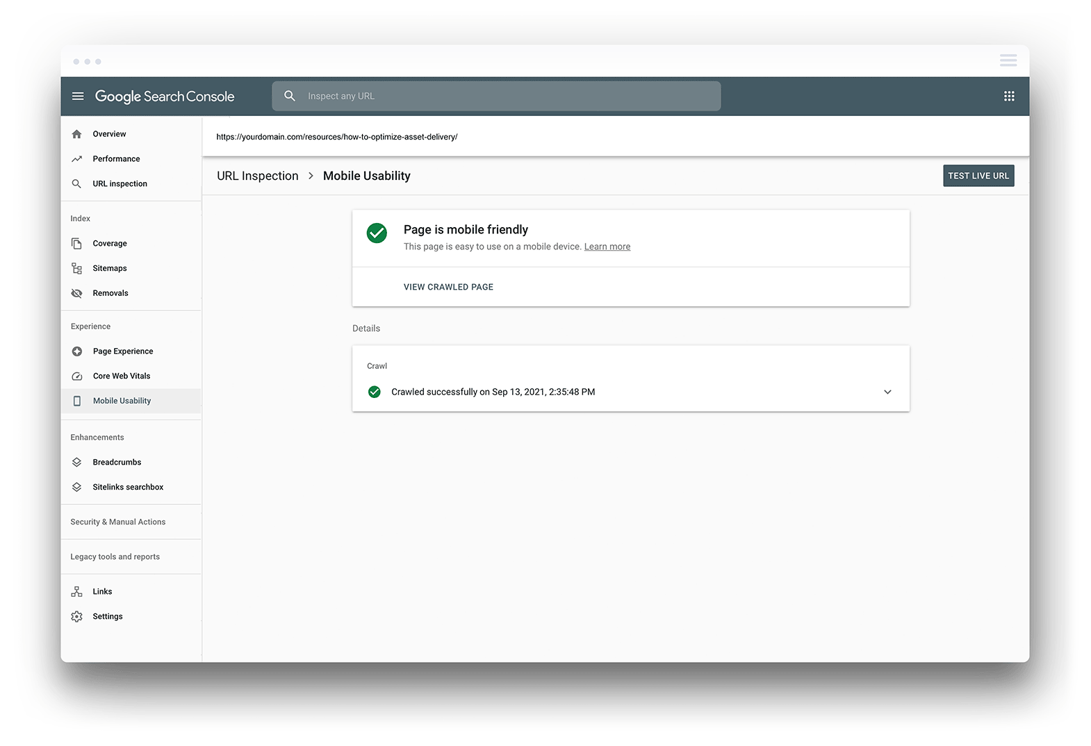The width and height of the screenshot is (1091, 746).
Task: Open Overview in the sidebar
Action: pyautogui.click(x=131, y=134)
